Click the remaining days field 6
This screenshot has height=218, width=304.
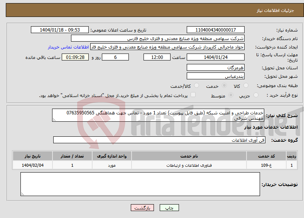pos(115,57)
